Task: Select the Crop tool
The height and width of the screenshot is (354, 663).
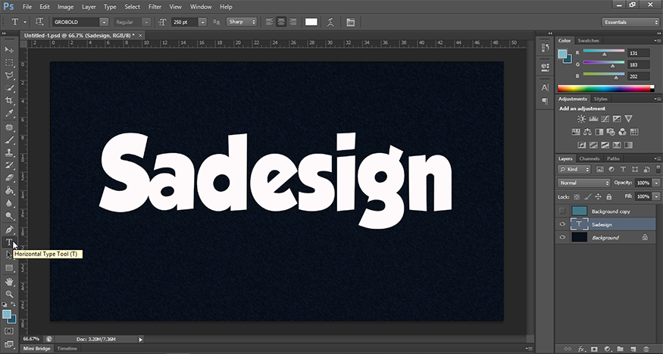Action: (9, 101)
